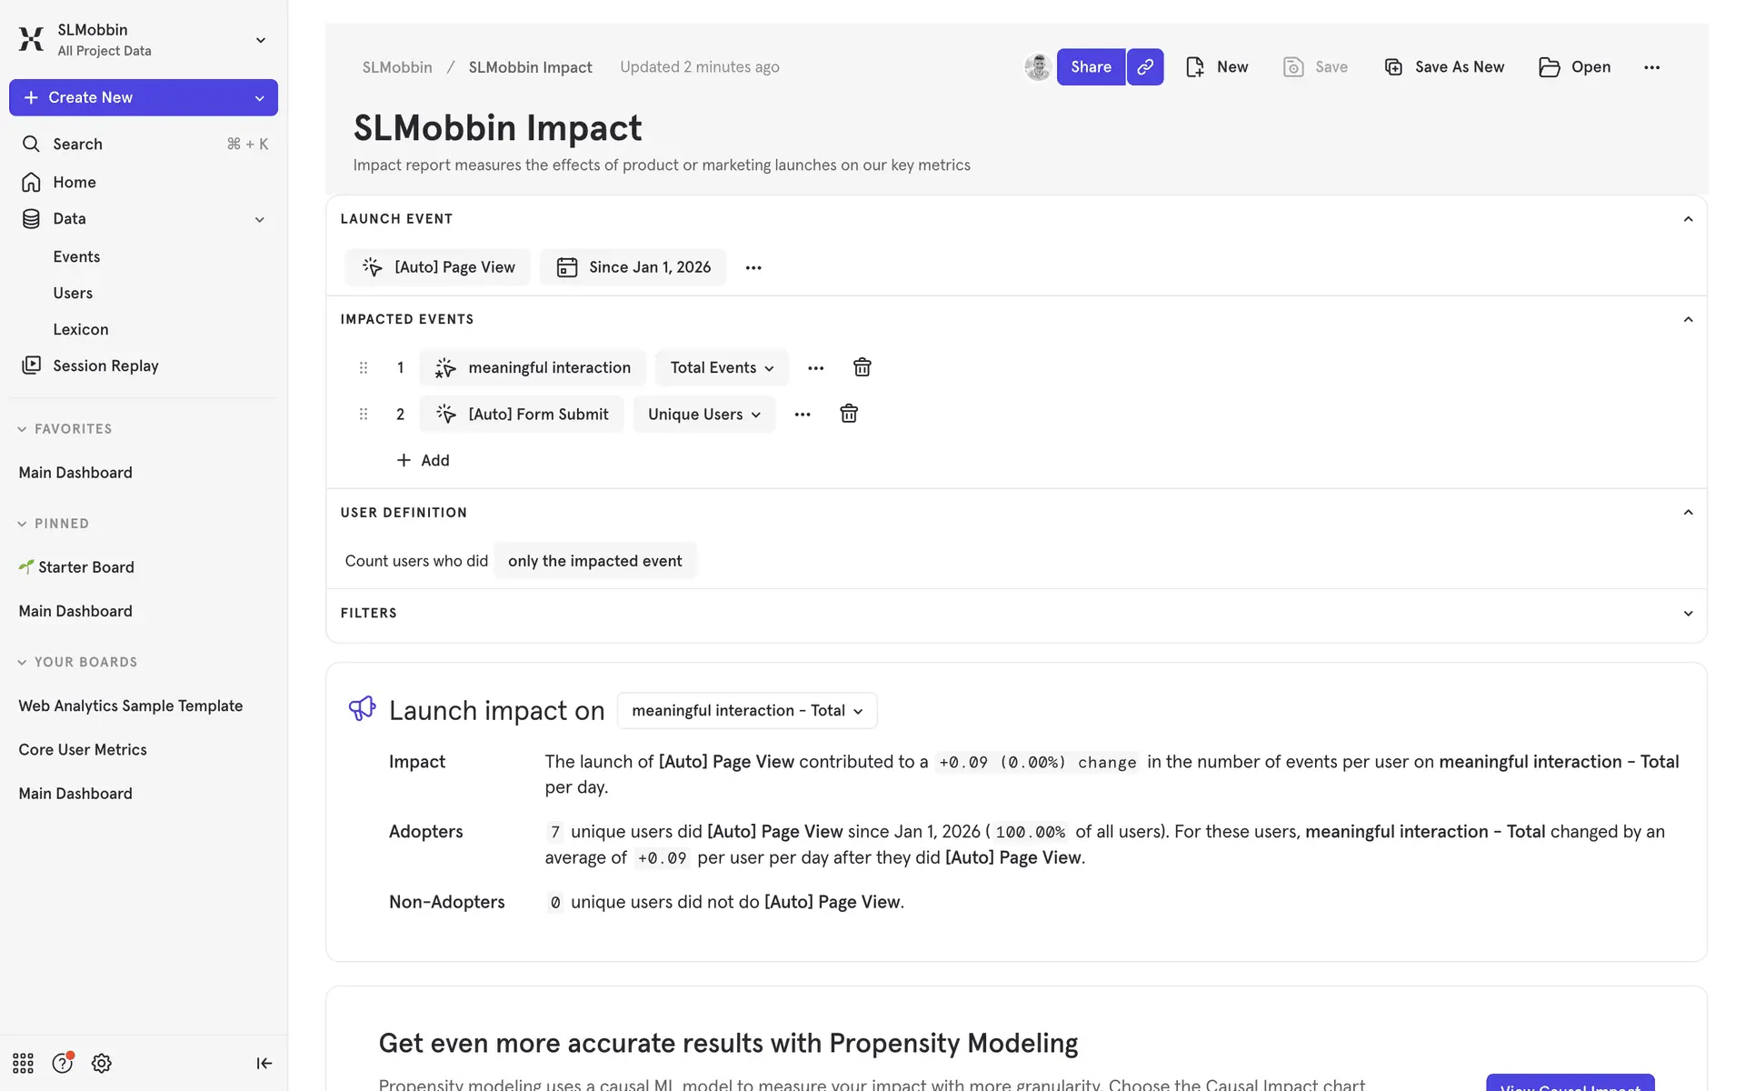Remove the [Auto] Form Submit event
The image size is (1745, 1091).
pyautogui.click(x=848, y=414)
